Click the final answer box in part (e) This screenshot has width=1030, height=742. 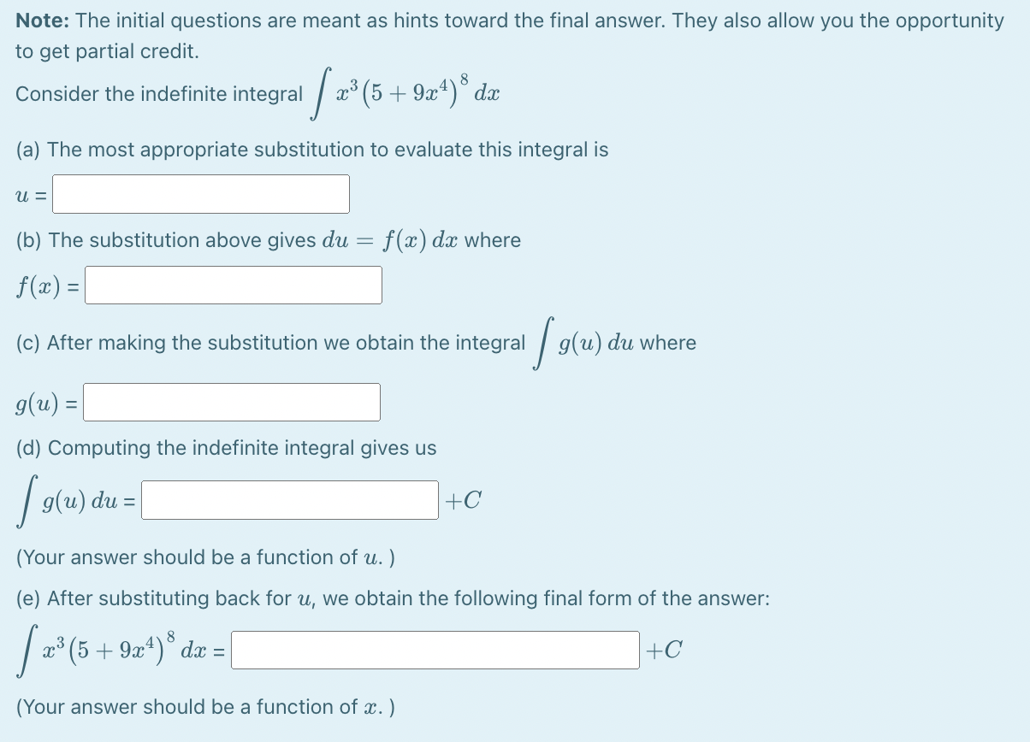435,652
